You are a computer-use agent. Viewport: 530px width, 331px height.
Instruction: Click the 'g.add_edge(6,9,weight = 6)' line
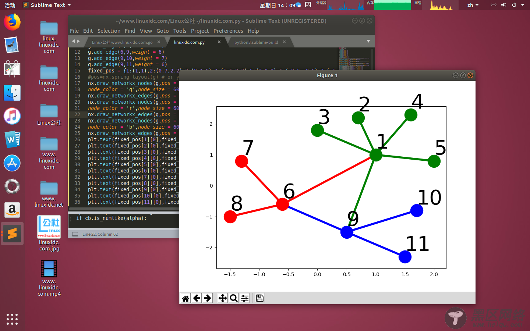pos(126,52)
